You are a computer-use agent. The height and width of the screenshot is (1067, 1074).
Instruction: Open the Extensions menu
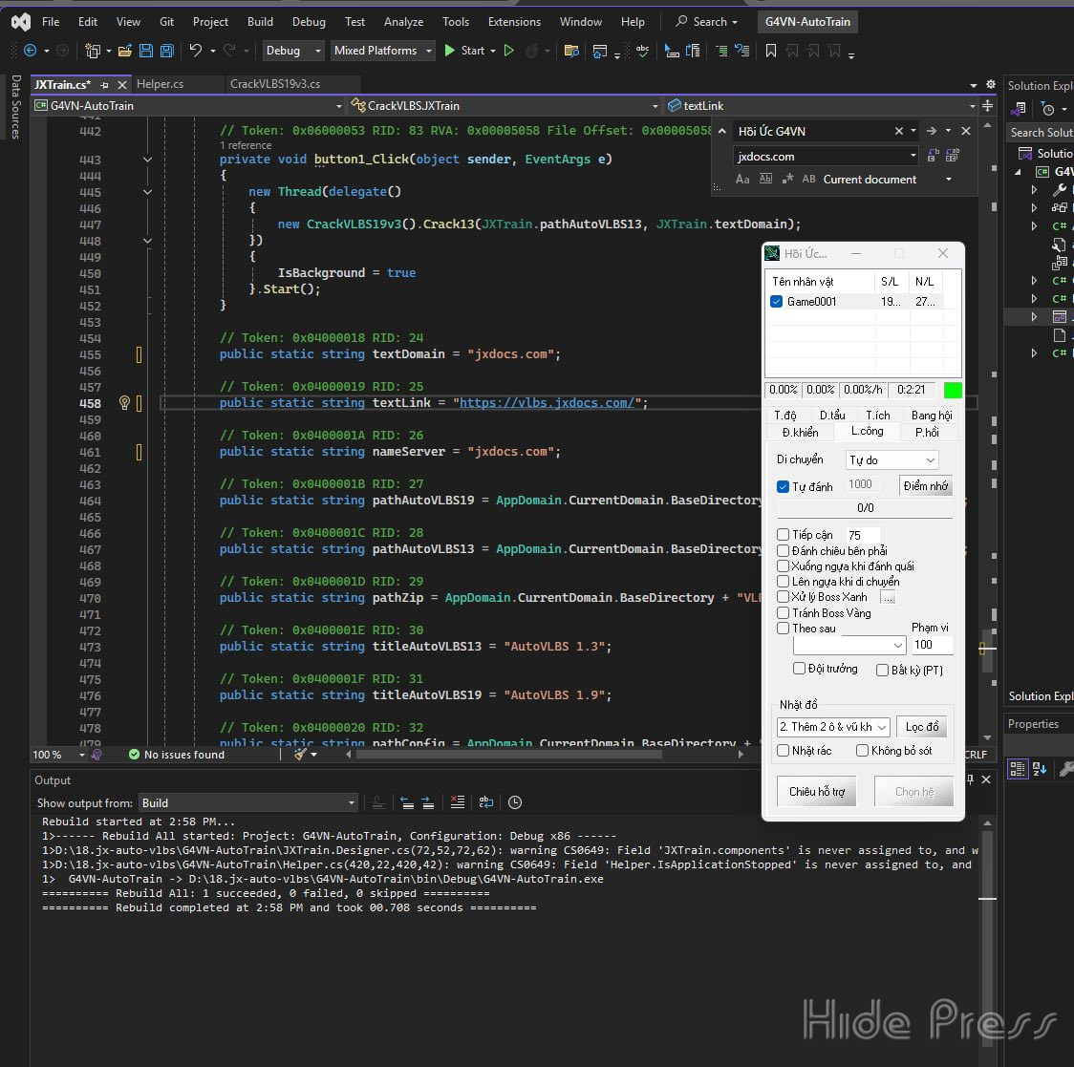(x=514, y=22)
